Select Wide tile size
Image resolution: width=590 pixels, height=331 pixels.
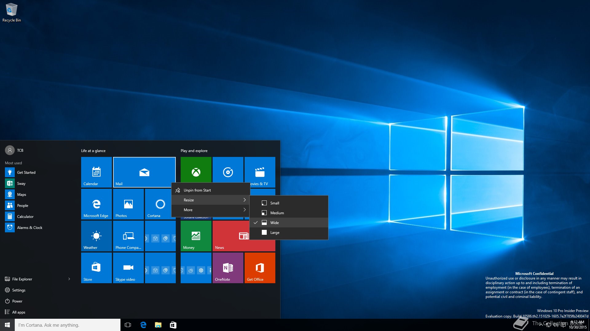[x=289, y=223]
